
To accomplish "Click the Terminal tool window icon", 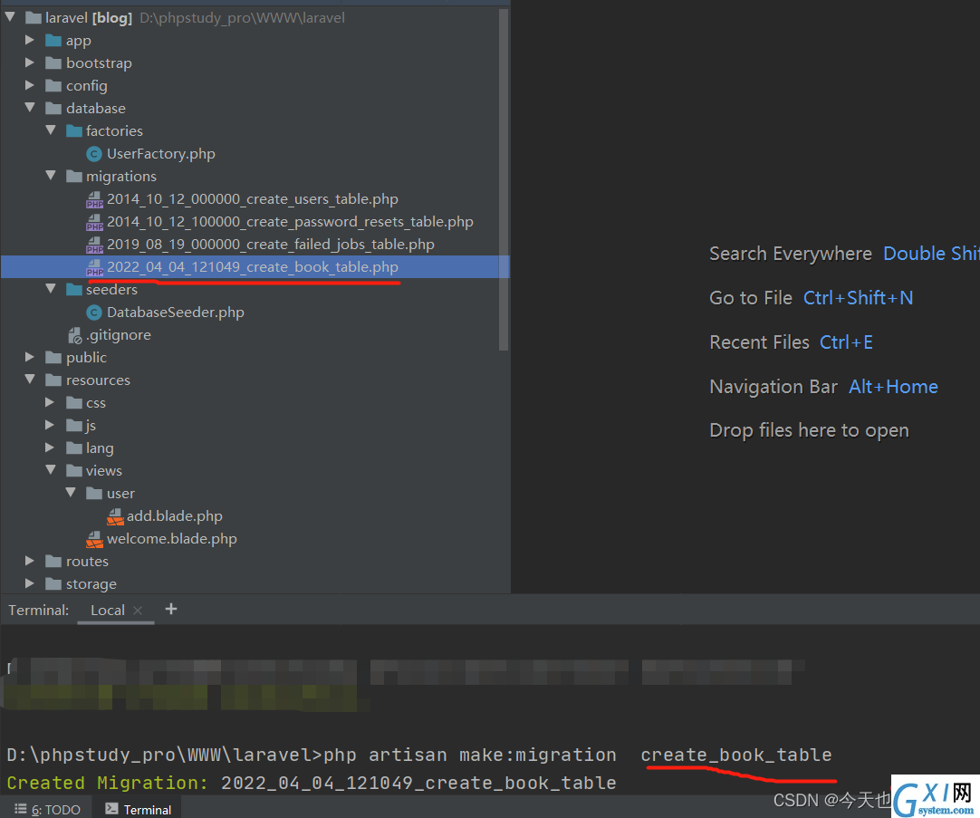I will pyautogui.click(x=111, y=809).
